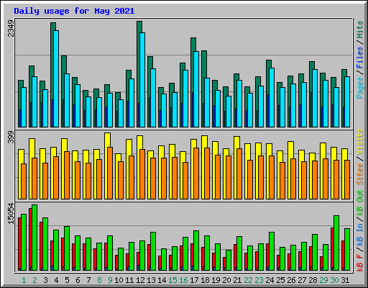Click the 399 visits axis label
Image resolution: width=368 pixels, height=288 pixels.
point(11,137)
